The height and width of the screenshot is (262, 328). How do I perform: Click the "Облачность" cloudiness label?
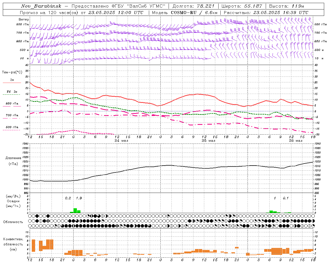coord(13,222)
